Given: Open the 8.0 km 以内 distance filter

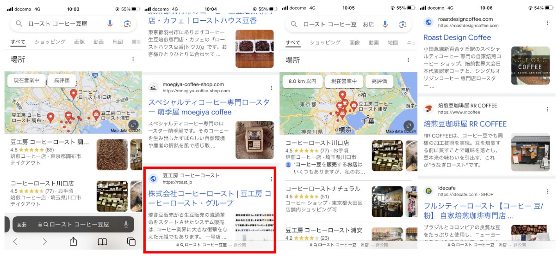Looking at the screenshot, I should click(303, 81).
